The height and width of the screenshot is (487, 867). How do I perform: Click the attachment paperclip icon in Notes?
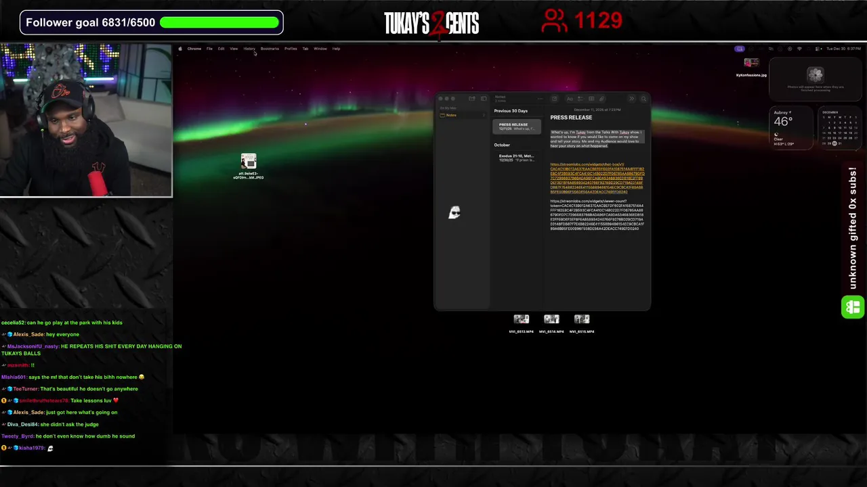(601, 99)
